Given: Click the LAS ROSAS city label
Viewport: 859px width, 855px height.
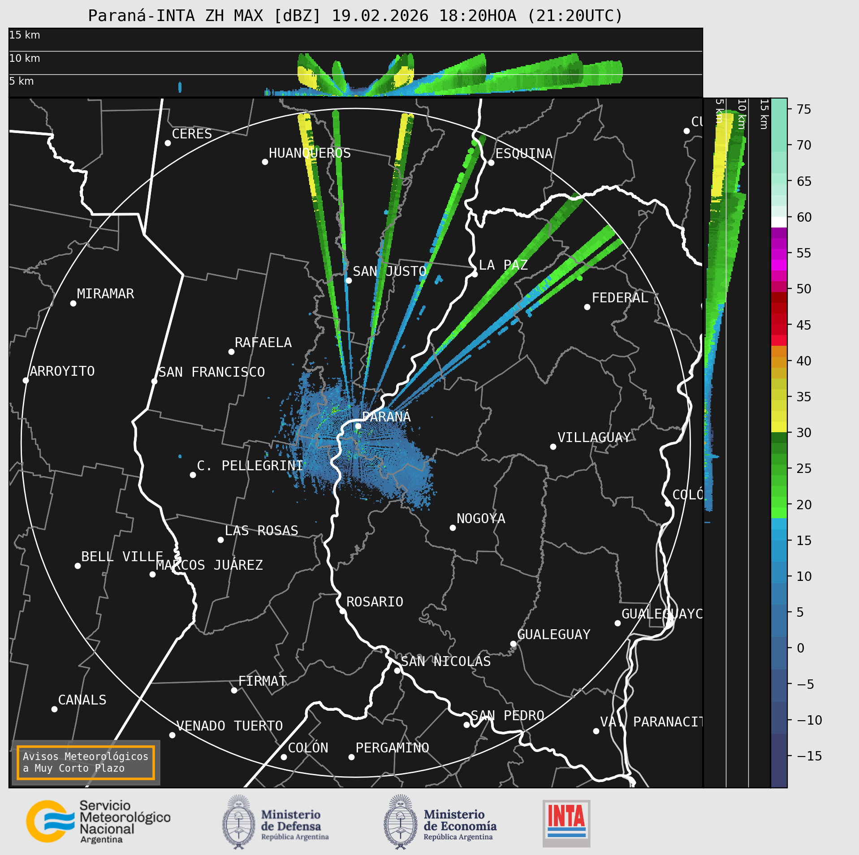Looking at the screenshot, I should coord(261,531).
